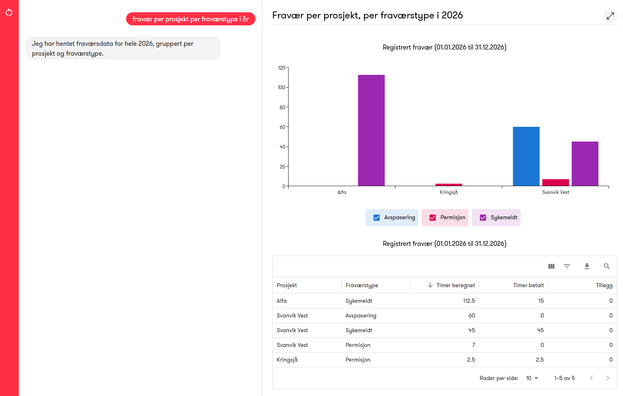
Task: Sort table by Fraværstype column
Action: [362, 285]
